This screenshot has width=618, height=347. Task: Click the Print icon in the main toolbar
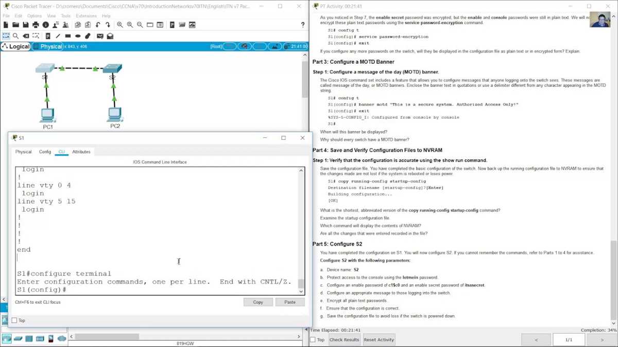click(36, 25)
